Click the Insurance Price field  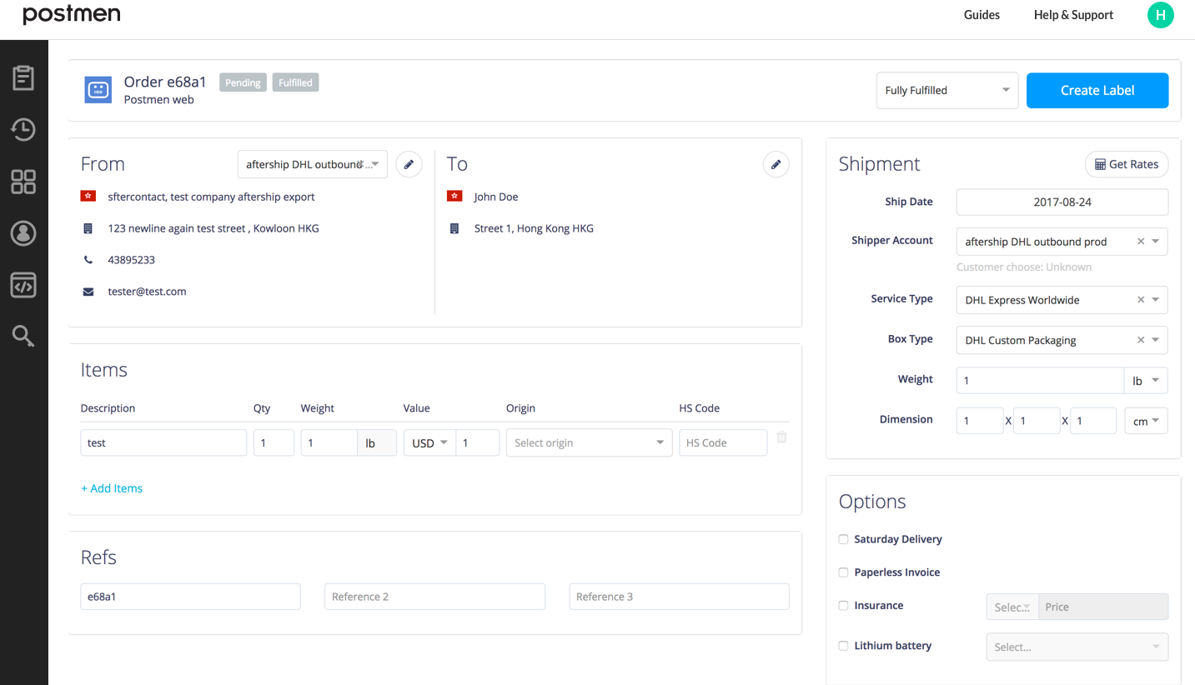pyautogui.click(x=1103, y=607)
